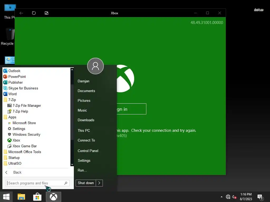
Task: Start Skype for Business
Action: click(x=21, y=88)
